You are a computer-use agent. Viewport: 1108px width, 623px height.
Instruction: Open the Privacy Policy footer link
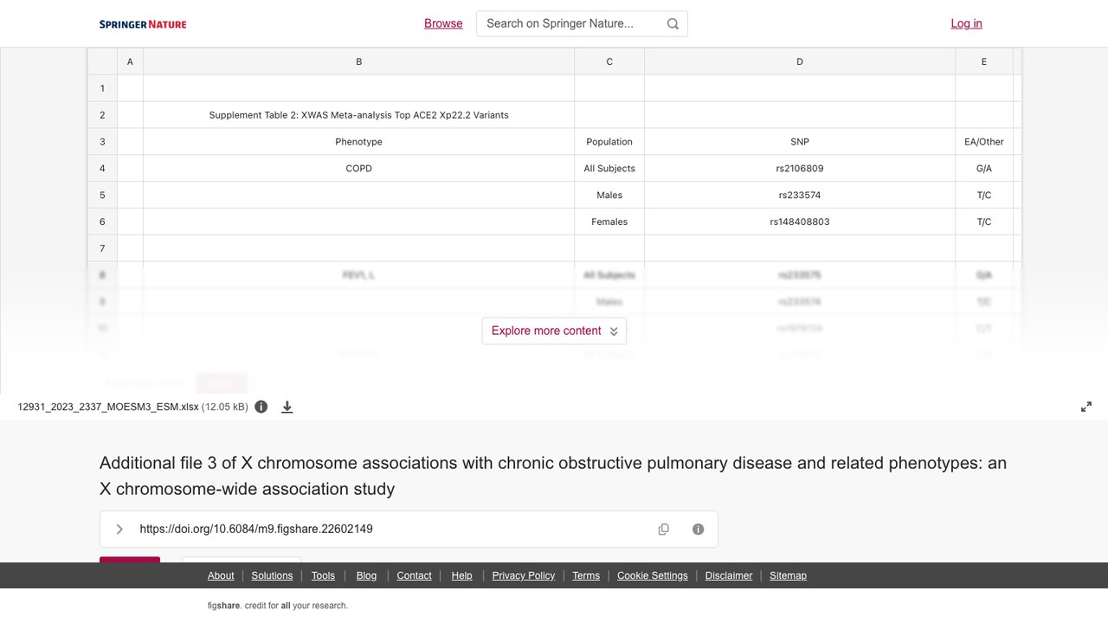click(x=524, y=575)
